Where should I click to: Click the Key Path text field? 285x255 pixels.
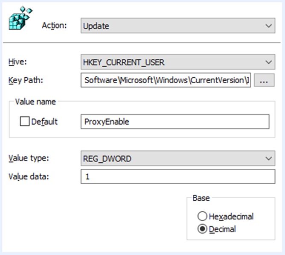click(x=166, y=80)
